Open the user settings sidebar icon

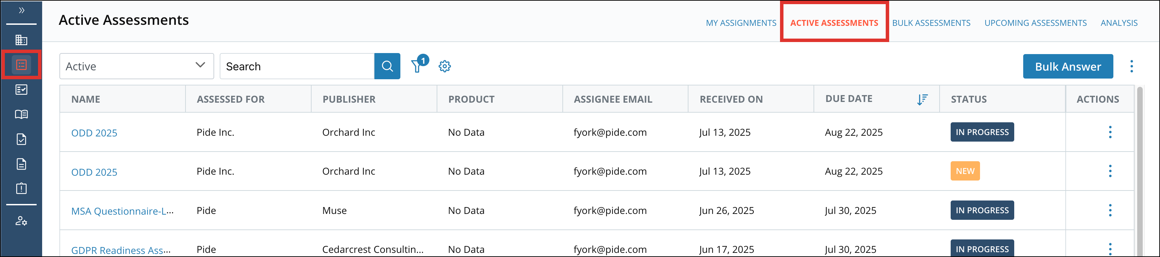point(21,221)
